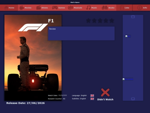Click the Shai's Space page title

(x=75, y=2)
